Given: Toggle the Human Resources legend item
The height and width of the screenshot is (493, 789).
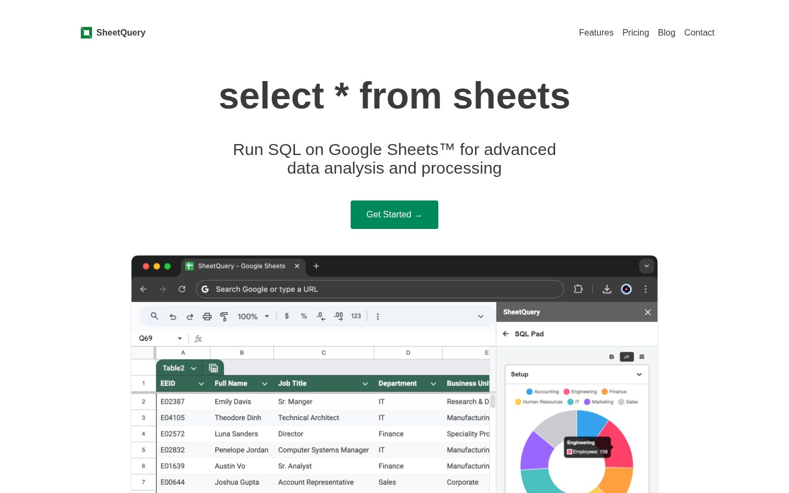Looking at the screenshot, I should click(539, 402).
